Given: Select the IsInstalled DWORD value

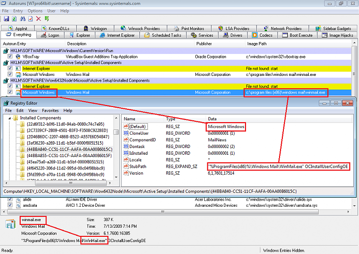Looking at the screenshot, I should [138, 153].
